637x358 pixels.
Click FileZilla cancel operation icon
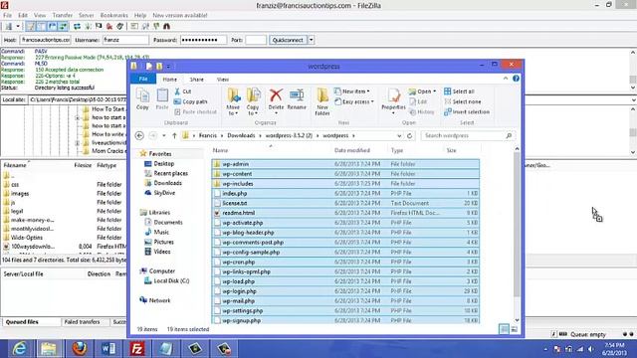[99, 27]
